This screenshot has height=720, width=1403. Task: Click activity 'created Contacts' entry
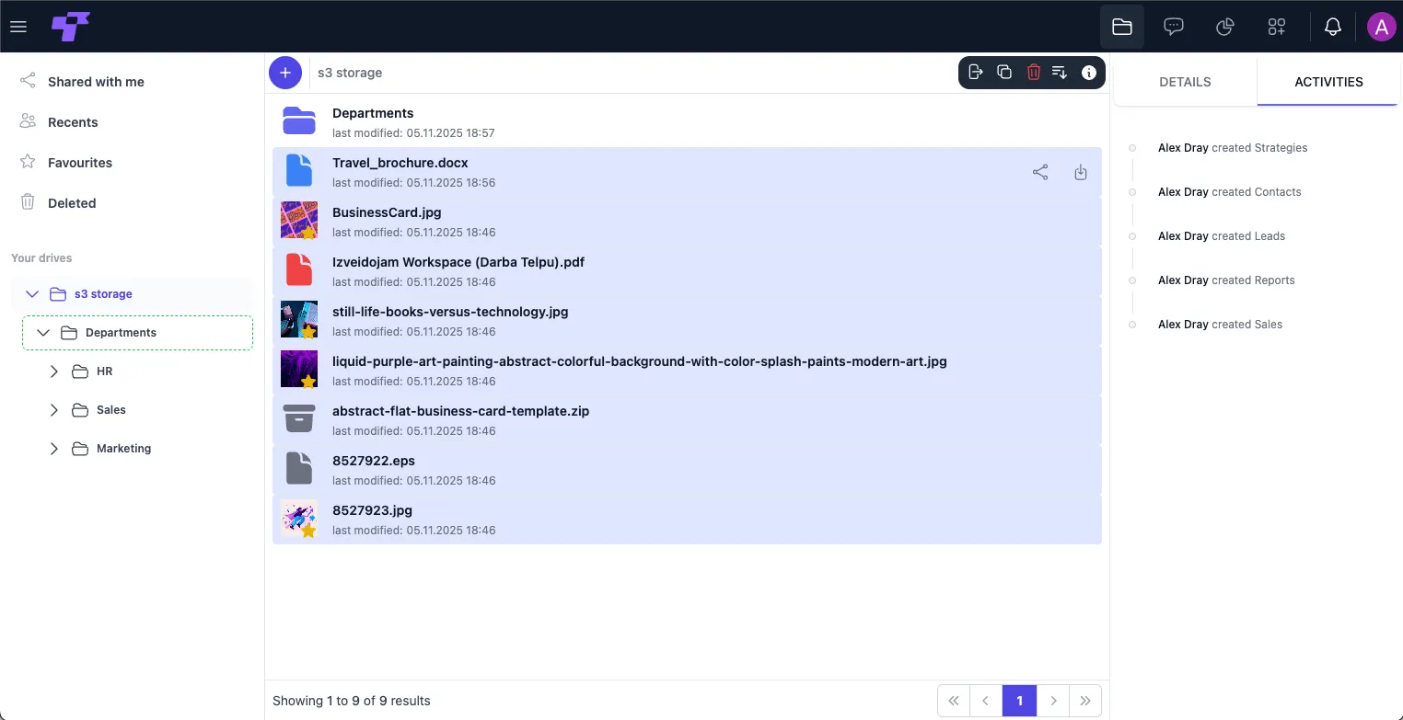[x=1230, y=192]
